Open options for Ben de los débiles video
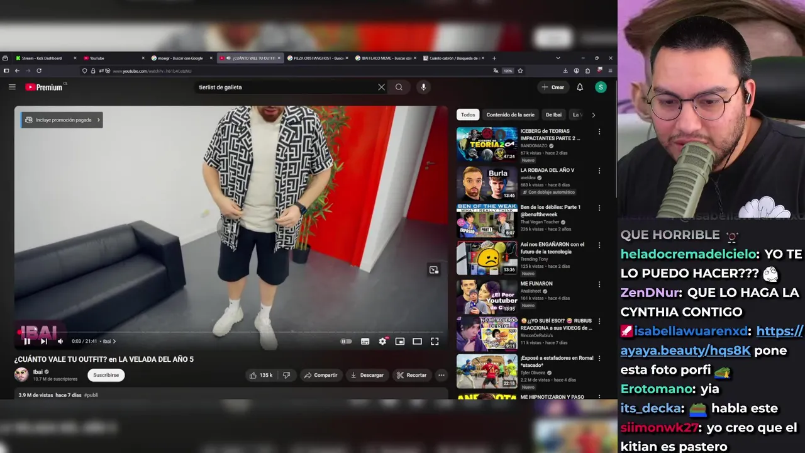The width and height of the screenshot is (805, 453). 599,208
